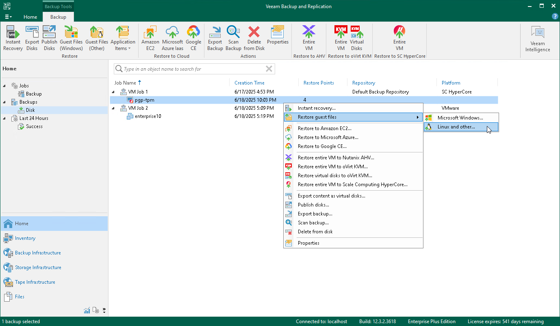The height and width of the screenshot is (326, 560).
Task: Select Linux and other... submenu option
Action: pyautogui.click(x=456, y=127)
